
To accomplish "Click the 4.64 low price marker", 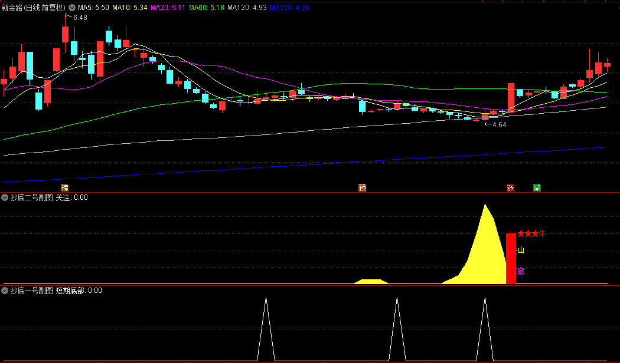I will (499, 125).
